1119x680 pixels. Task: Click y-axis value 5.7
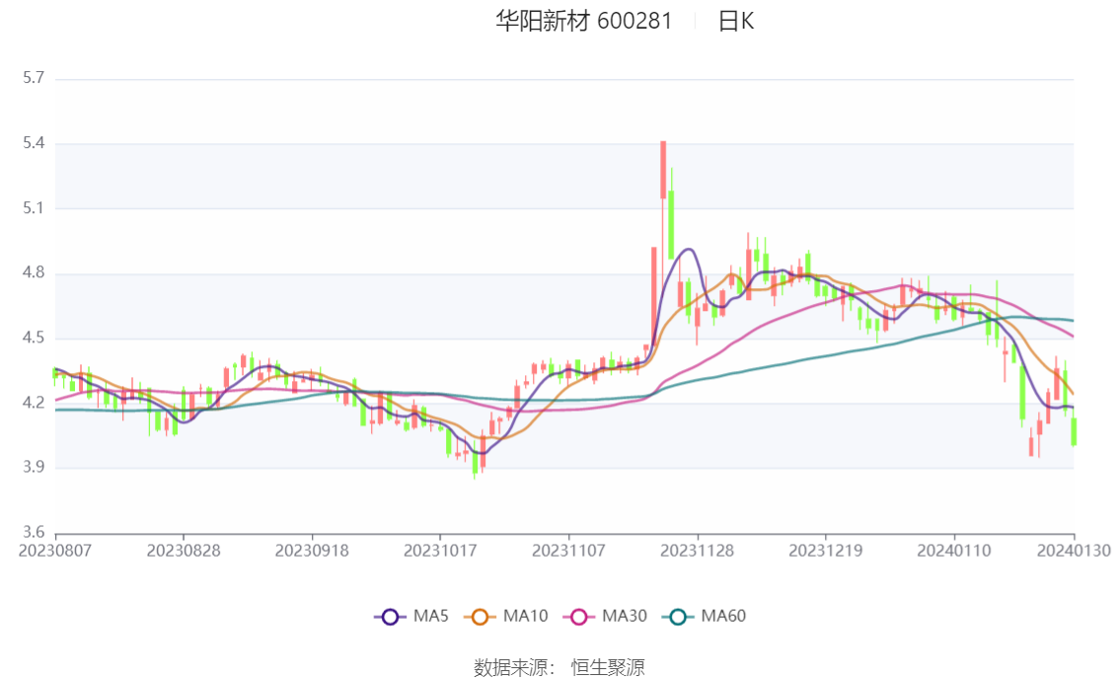point(34,78)
